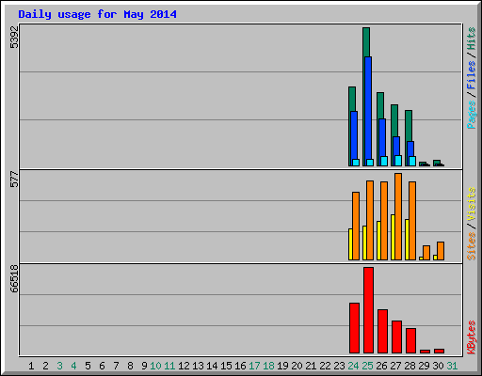
Task: Click day 5 on the x-axis
Action: [x=88, y=366]
